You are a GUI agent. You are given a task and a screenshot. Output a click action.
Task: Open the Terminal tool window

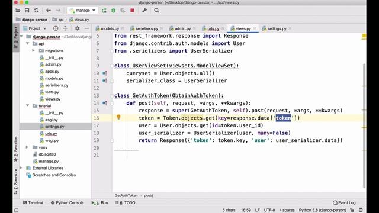coord(33,202)
